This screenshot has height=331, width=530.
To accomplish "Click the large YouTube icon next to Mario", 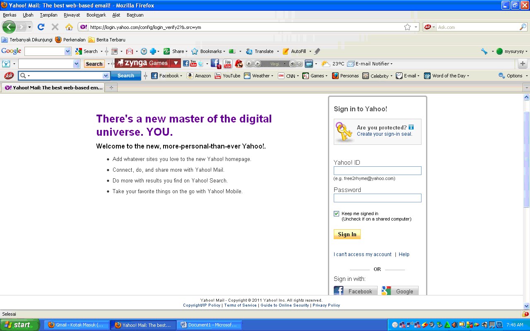I will [x=228, y=63].
